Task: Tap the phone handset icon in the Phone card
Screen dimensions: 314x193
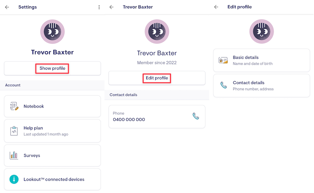Action: point(196,116)
